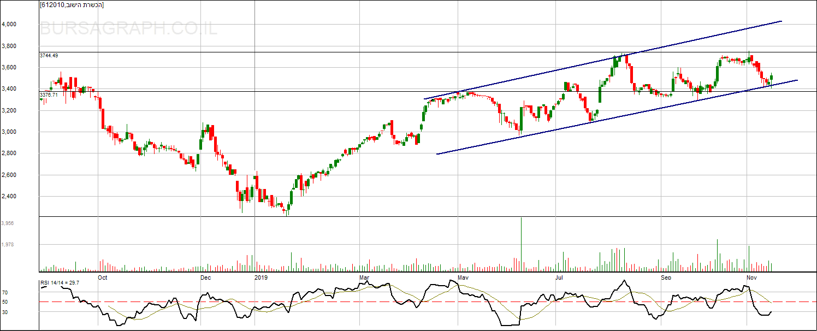Image resolution: width=817 pixels, height=331 pixels.
Task: Select the 2,800 price axis label
Action: [x=10, y=153]
